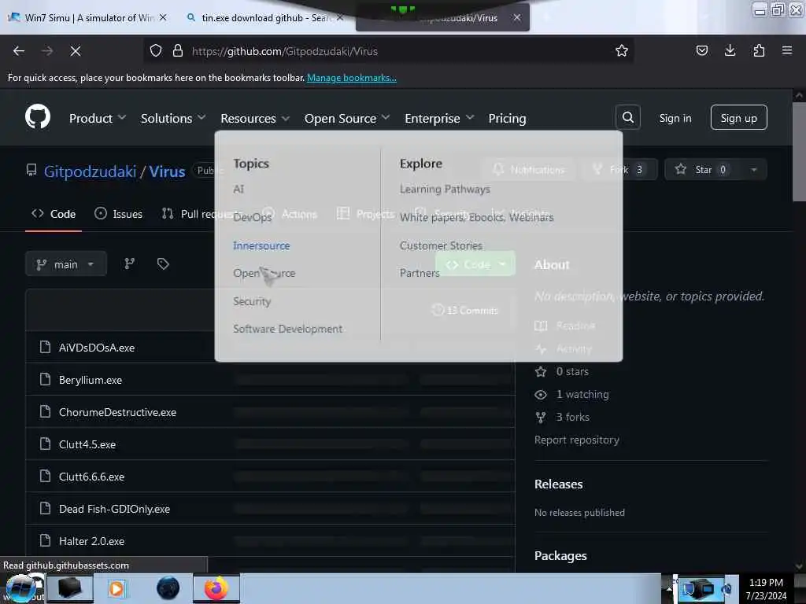Image resolution: width=806 pixels, height=604 pixels.
Task: Open the dark globe icon in taskbar
Action: (168, 588)
